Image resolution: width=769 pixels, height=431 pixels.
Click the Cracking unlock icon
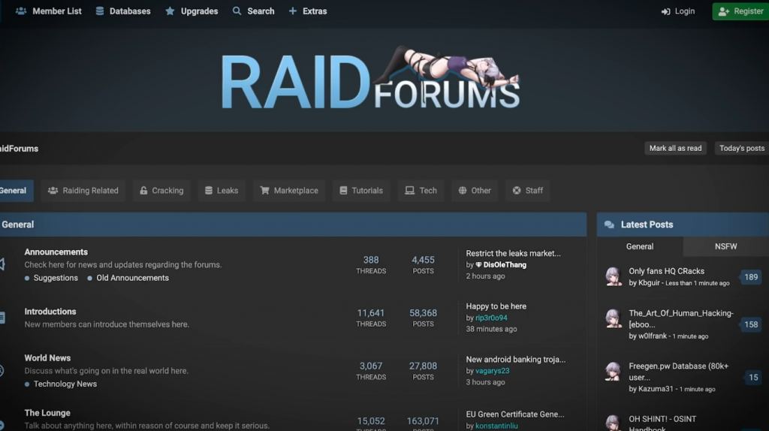pyautogui.click(x=143, y=190)
